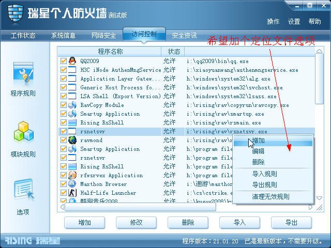The width and height of the screenshot is (331, 248).
Task: Switch to the 安全资讯 tab
Action: (184, 36)
